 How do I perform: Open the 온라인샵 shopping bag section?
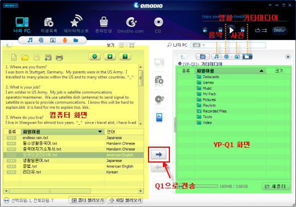pos(104,25)
